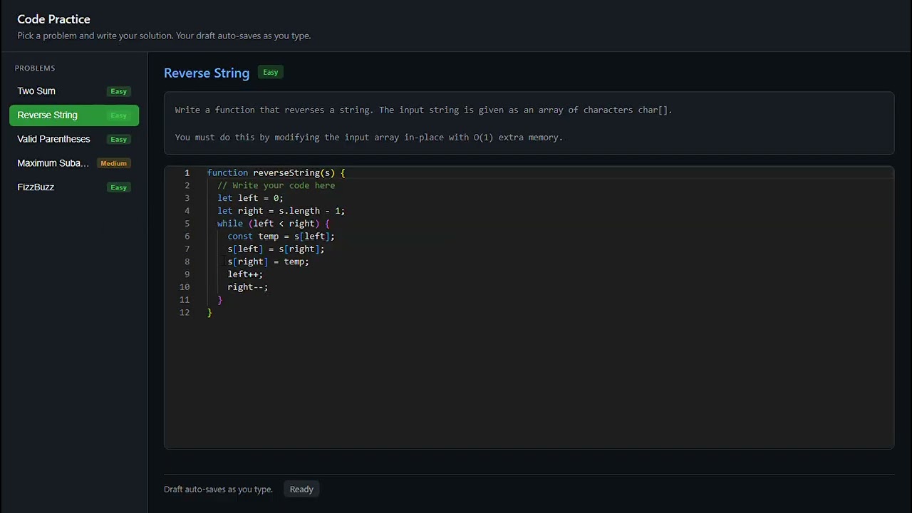Click the closing brace on line 12
Viewport: 912px width, 513px height.
[209, 313]
